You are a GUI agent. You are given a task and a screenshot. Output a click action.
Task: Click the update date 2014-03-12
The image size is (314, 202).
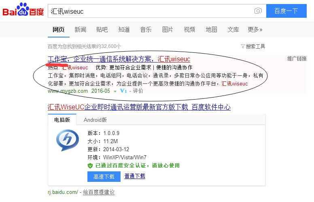[x=116, y=149]
